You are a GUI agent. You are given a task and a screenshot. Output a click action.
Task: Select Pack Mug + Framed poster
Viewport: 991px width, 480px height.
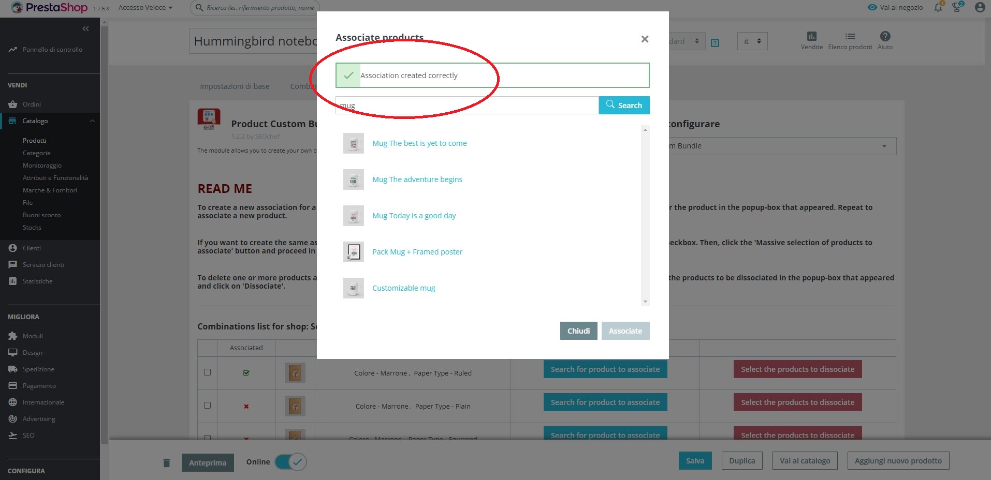tap(417, 252)
